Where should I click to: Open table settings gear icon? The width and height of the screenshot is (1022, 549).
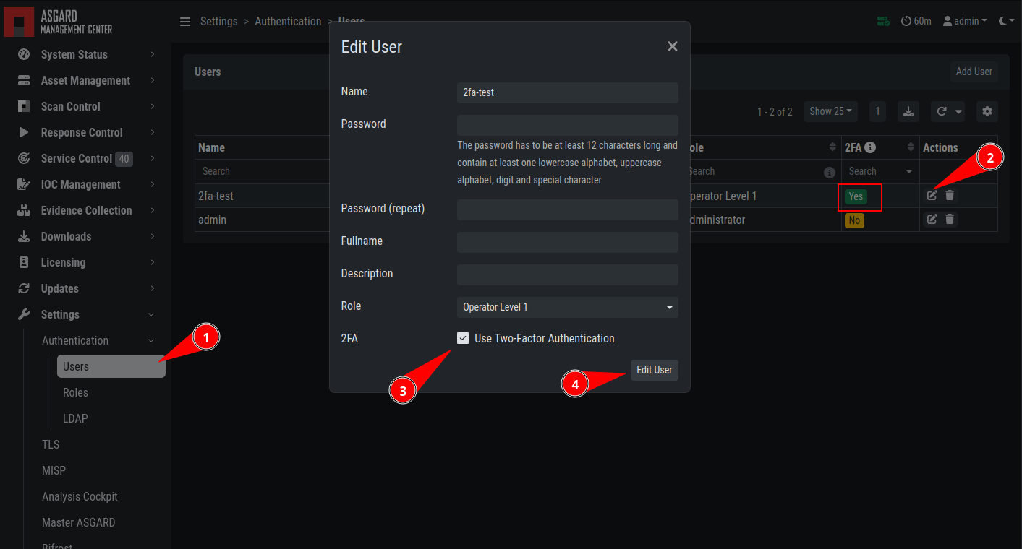(x=987, y=111)
